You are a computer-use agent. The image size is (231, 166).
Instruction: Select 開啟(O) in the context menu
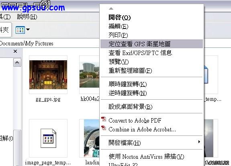pyautogui.click(x=151, y=17)
